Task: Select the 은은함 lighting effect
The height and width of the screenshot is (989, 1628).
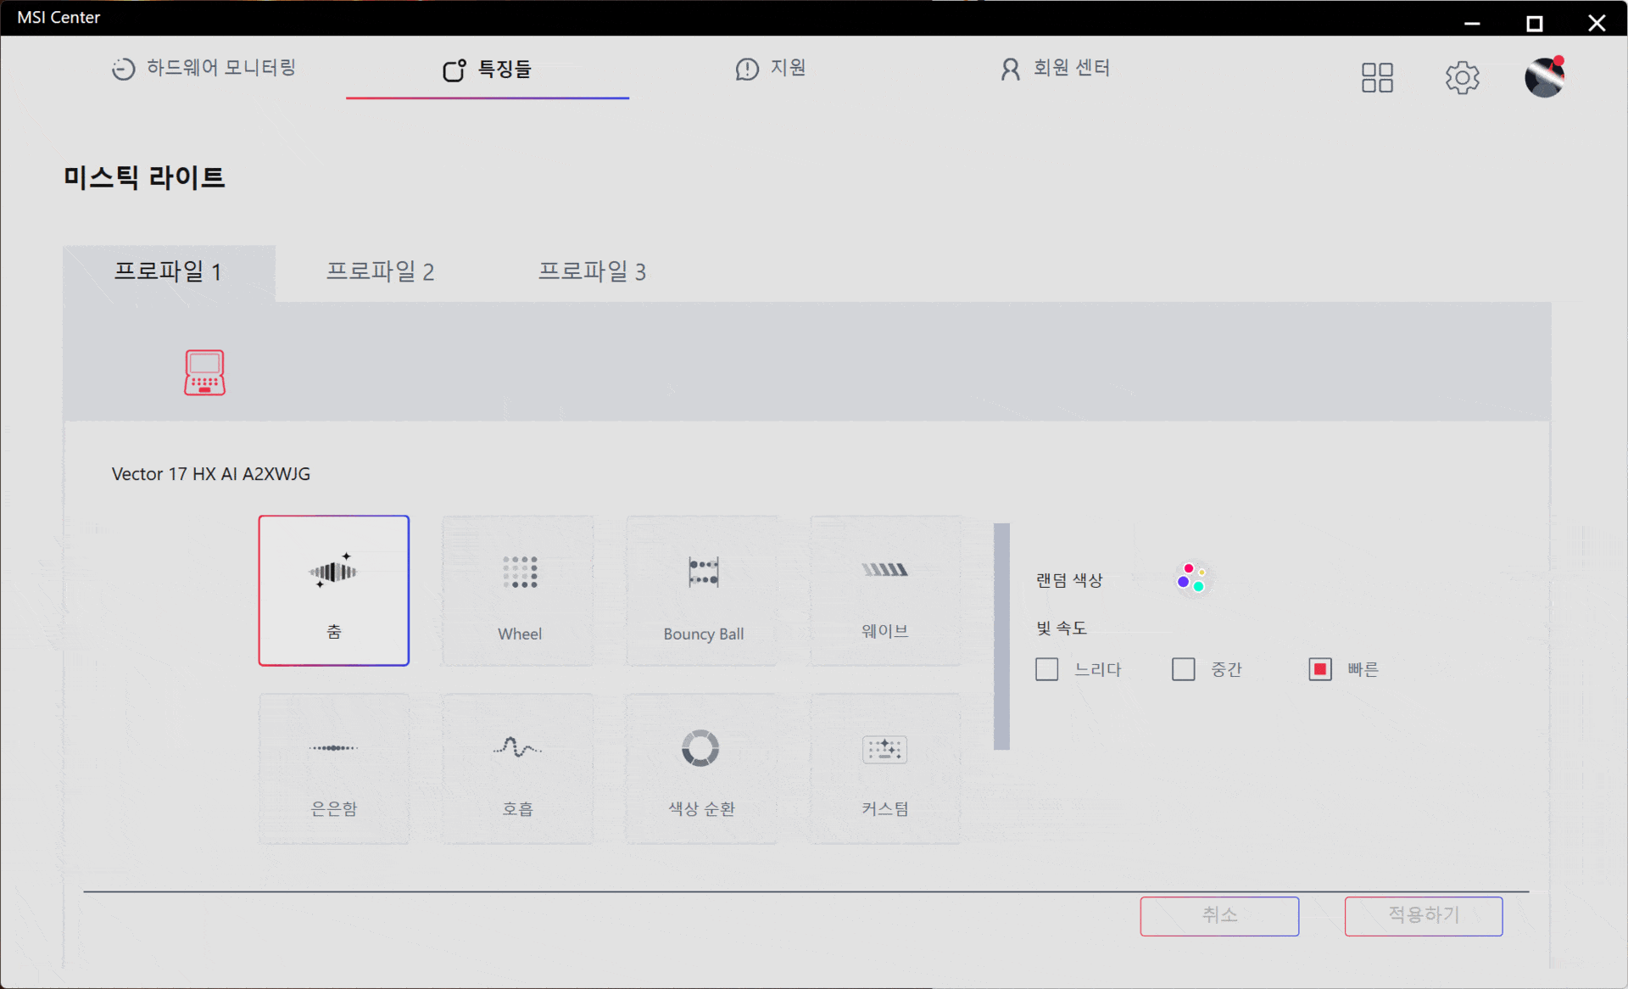Action: pos(334,768)
